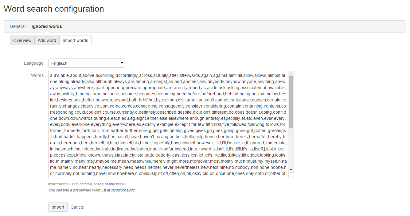This screenshot has height=216, width=410.
Task: Click the Language select arrow indicator
Action: click(x=122, y=63)
